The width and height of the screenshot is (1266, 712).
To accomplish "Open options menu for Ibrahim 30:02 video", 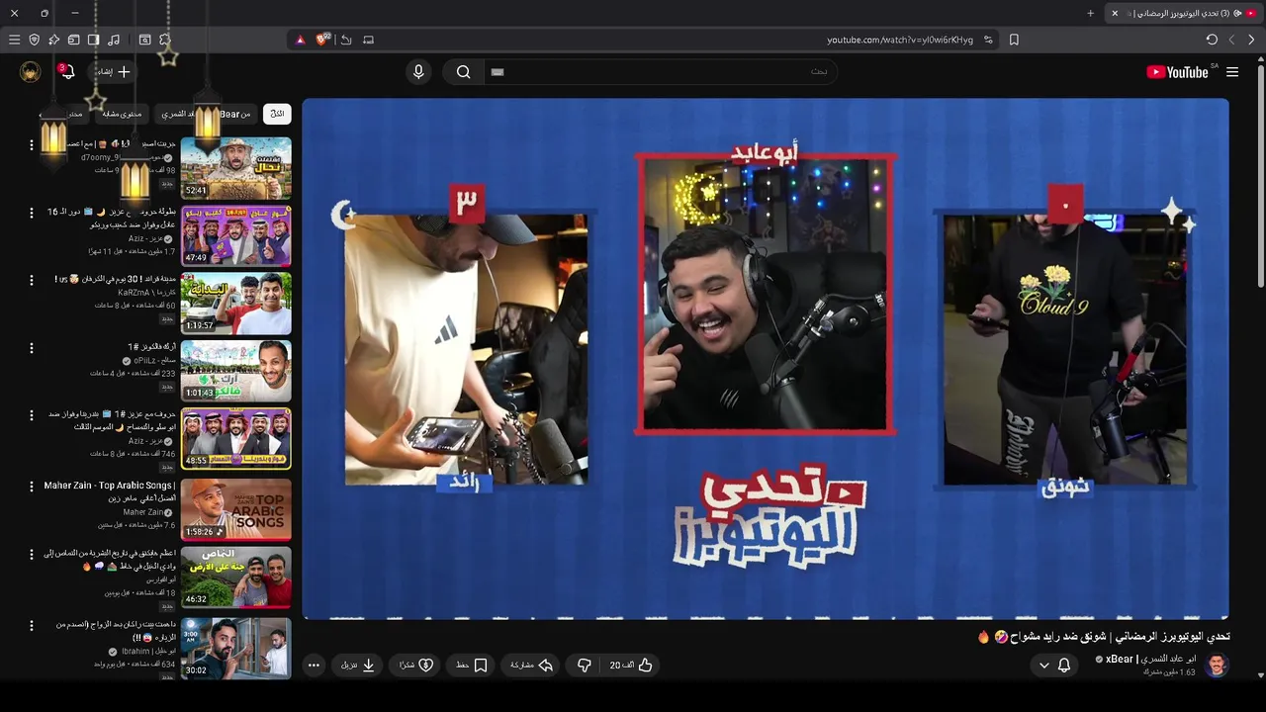I will [x=32, y=626].
